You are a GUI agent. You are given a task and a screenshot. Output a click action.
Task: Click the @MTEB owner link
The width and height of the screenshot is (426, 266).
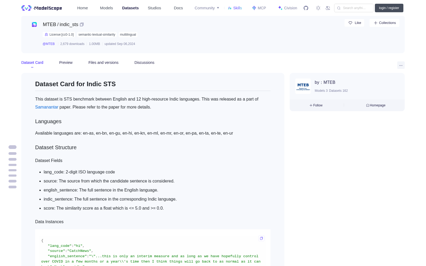(49, 44)
